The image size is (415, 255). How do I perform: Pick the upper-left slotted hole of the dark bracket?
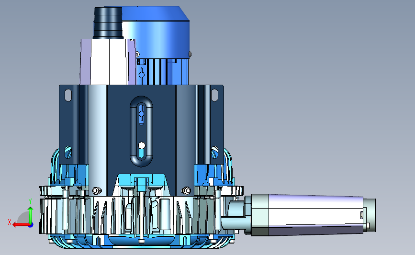tap(68, 95)
